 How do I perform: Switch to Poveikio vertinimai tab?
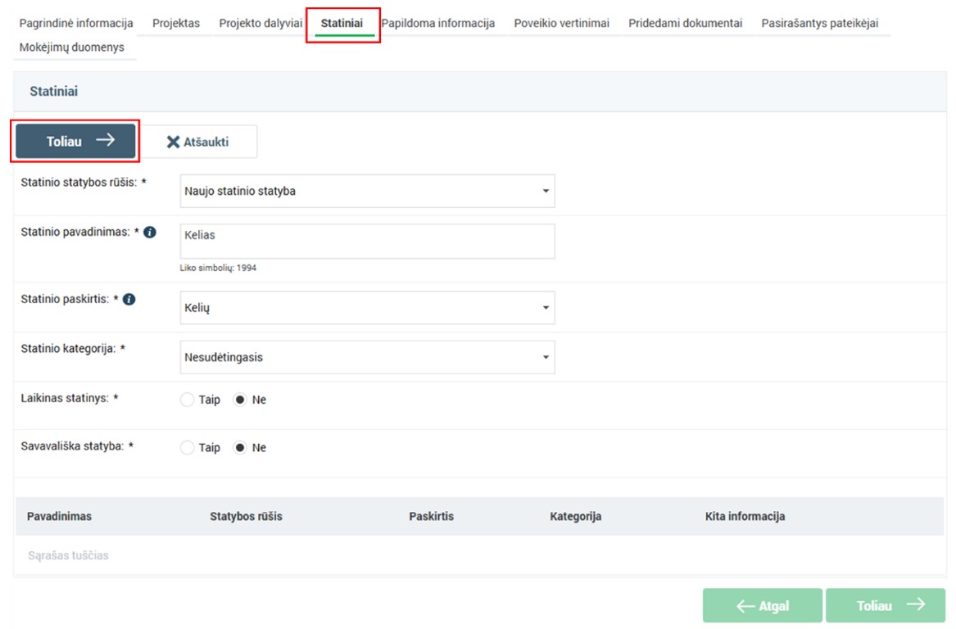[561, 23]
